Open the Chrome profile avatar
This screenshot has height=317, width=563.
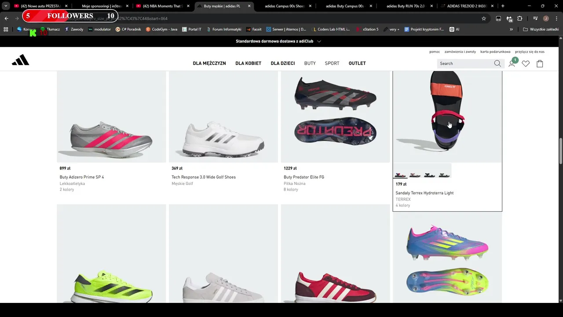coord(546,18)
